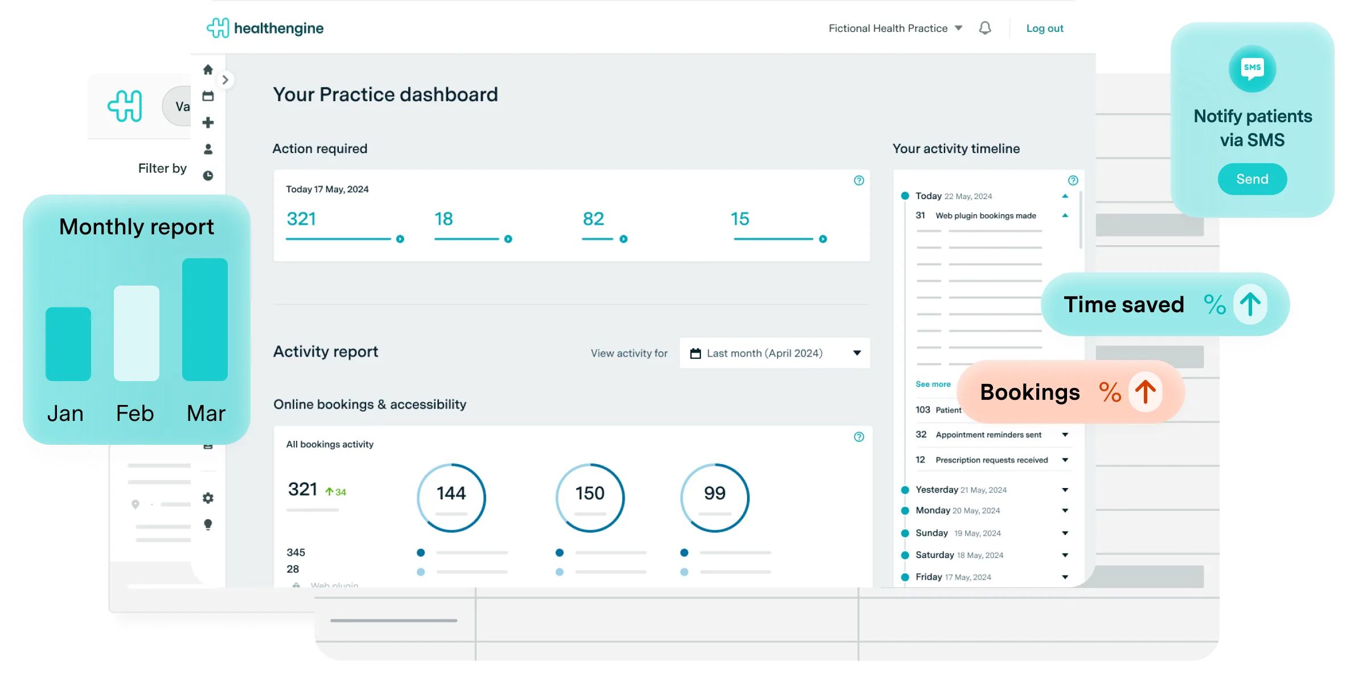Click the plus icon in sidebar
Viewport: 1346px width, 682px height.
tap(208, 122)
